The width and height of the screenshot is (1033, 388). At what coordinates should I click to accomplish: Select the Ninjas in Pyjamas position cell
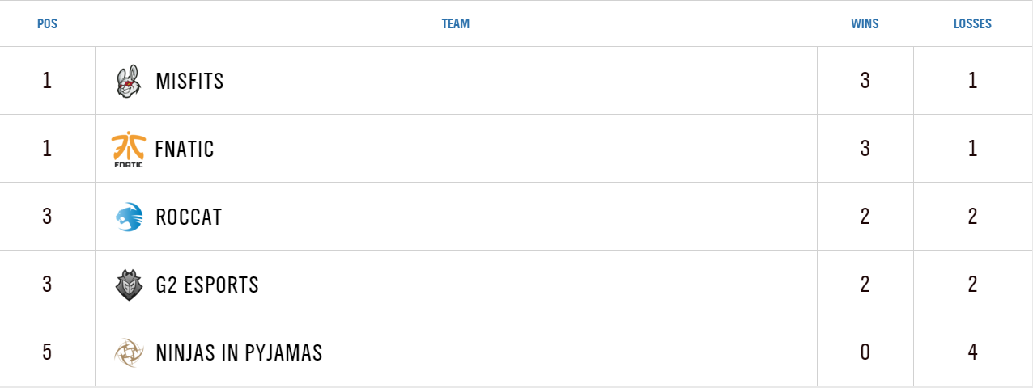[47, 352]
